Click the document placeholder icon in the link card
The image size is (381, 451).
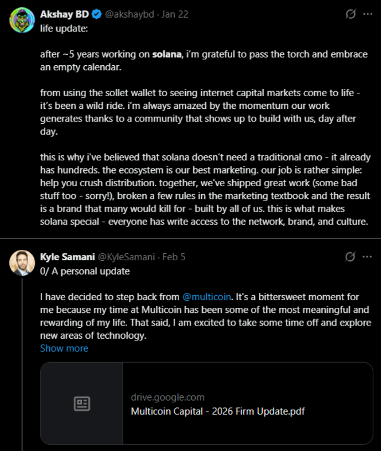(82, 403)
